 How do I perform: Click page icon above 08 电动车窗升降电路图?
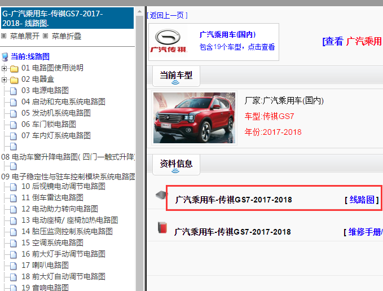pos(14,147)
